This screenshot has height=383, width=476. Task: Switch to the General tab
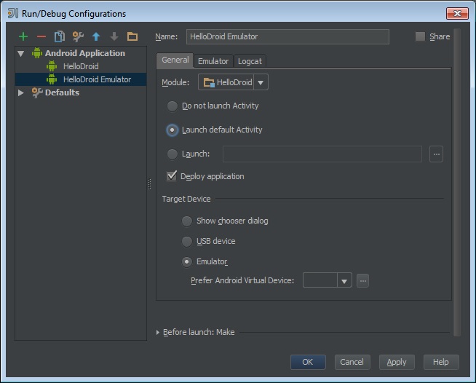click(175, 60)
